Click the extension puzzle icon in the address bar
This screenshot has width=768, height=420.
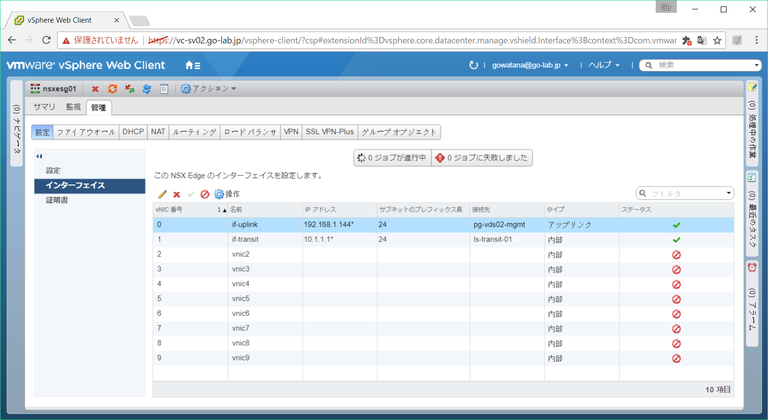click(x=687, y=40)
